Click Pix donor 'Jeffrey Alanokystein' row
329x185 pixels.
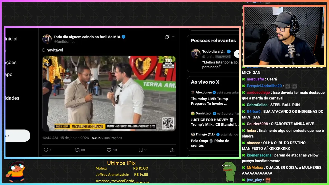pos(122,174)
